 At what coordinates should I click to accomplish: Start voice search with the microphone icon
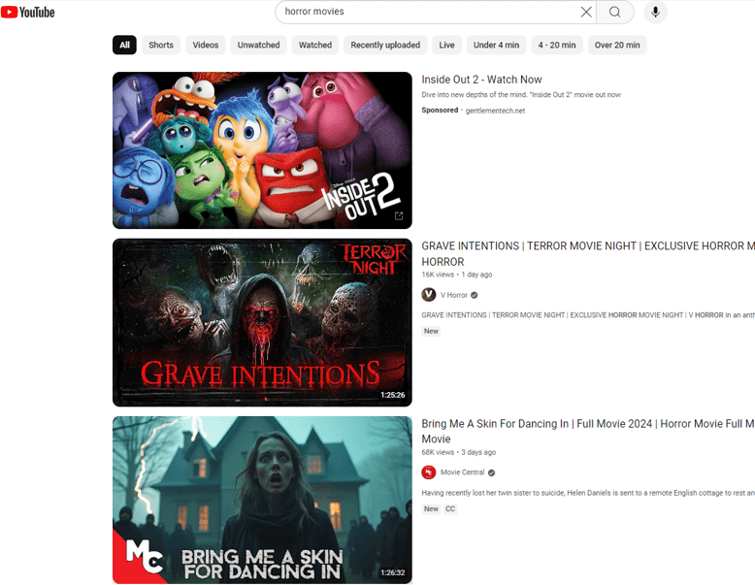[x=655, y=12]
